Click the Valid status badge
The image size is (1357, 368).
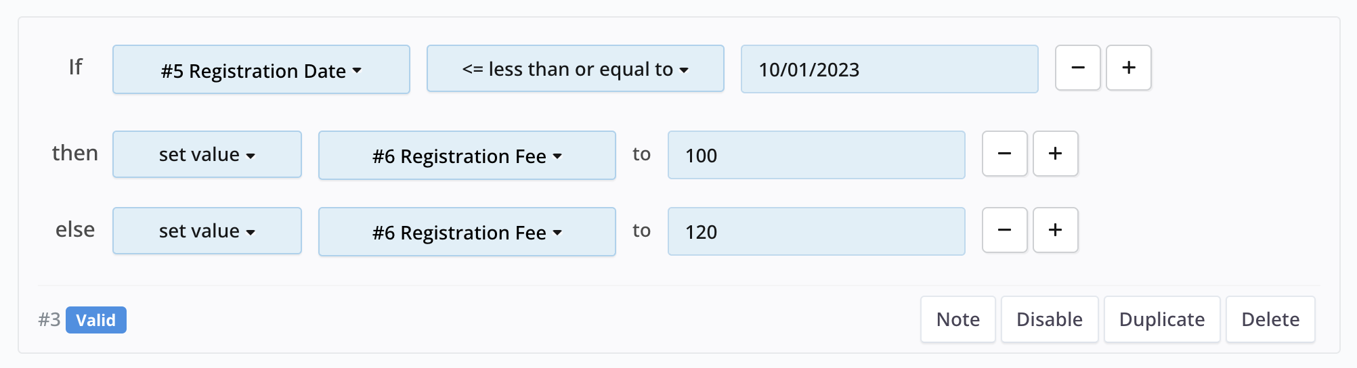95,320
